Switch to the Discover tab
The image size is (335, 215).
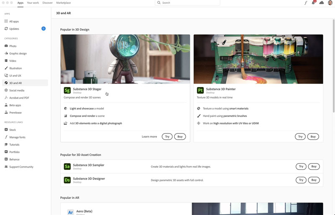click(47, 3)
